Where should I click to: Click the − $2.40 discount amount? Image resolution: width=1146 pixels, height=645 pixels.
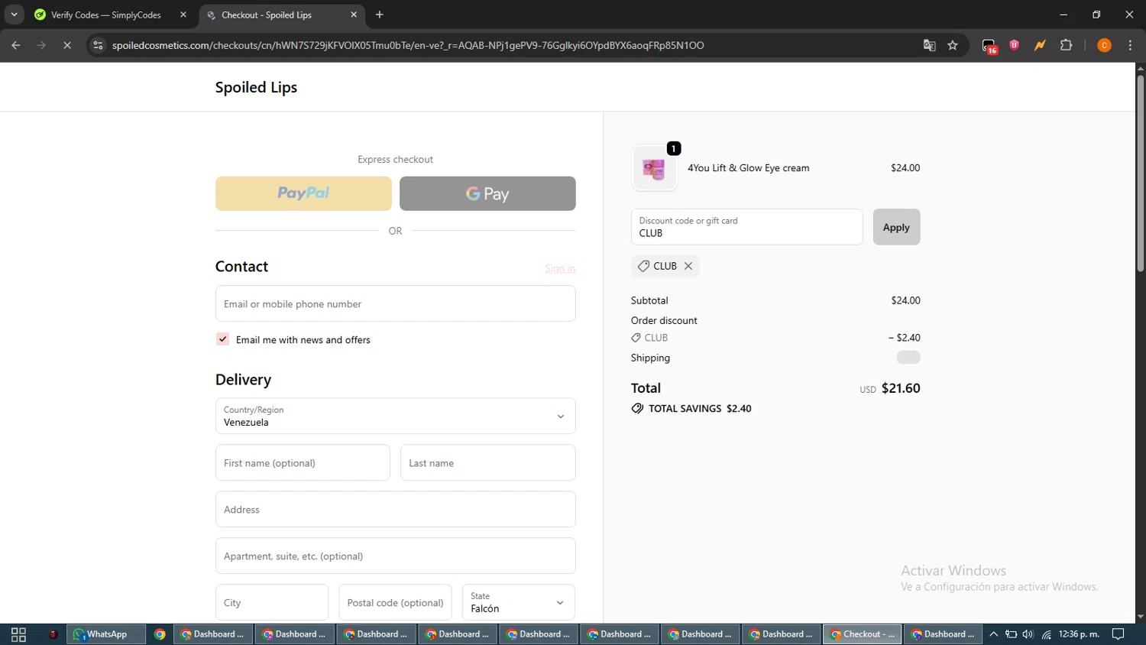[x=904, y=338]
